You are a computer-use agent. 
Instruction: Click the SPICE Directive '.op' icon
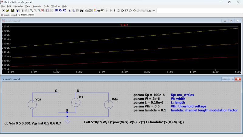click(154, 11)
